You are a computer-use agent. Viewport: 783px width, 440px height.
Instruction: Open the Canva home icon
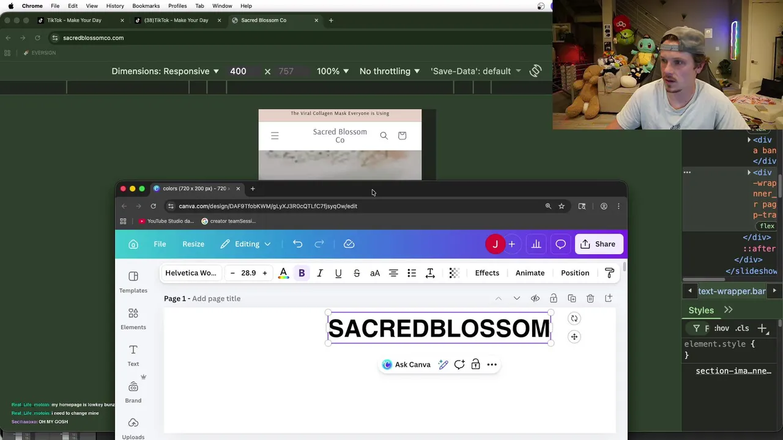click(x=133, y=244)
